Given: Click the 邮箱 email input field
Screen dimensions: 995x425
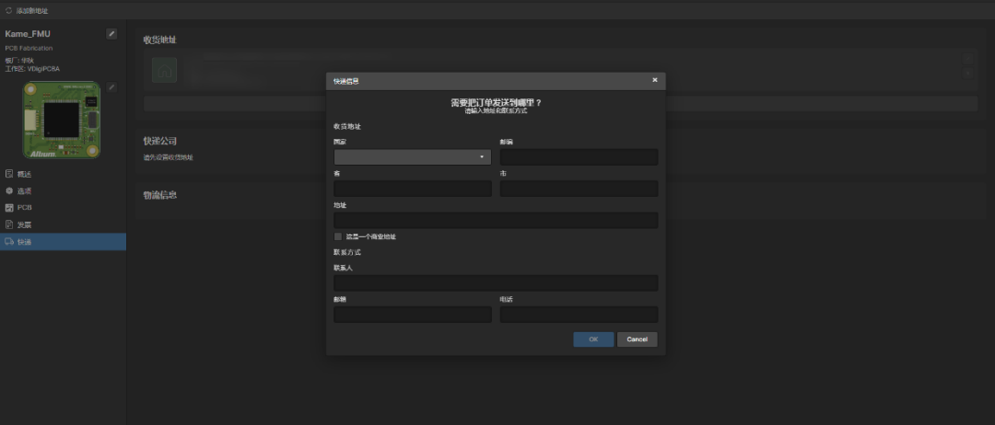Looking at the screenshot, I should point(413,315).
